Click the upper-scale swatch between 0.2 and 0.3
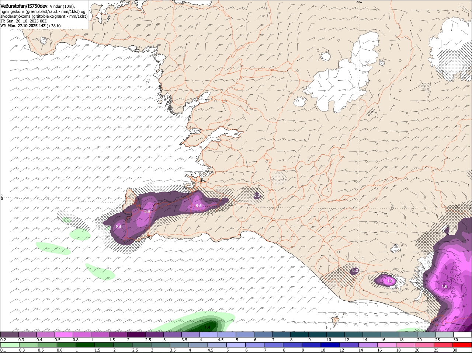 10,335
